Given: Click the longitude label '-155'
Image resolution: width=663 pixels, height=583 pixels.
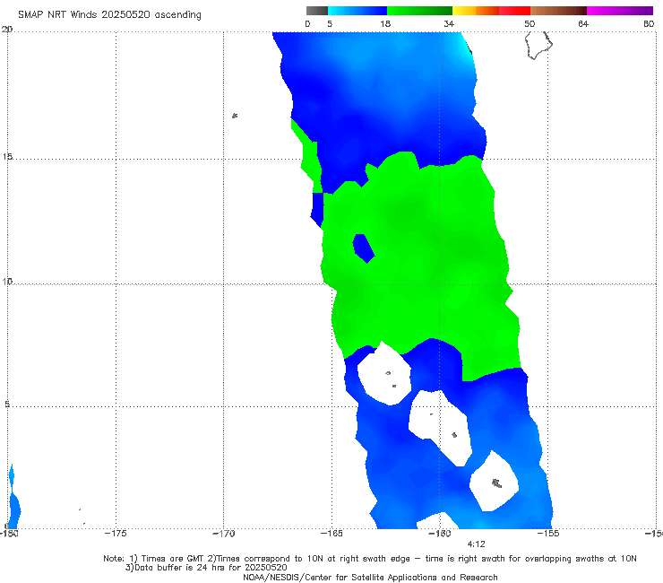Looking at the screenshot, I should click(548, 534).
